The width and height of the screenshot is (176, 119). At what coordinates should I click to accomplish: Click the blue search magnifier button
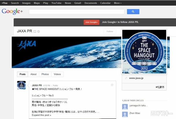(x=133, y=12)
